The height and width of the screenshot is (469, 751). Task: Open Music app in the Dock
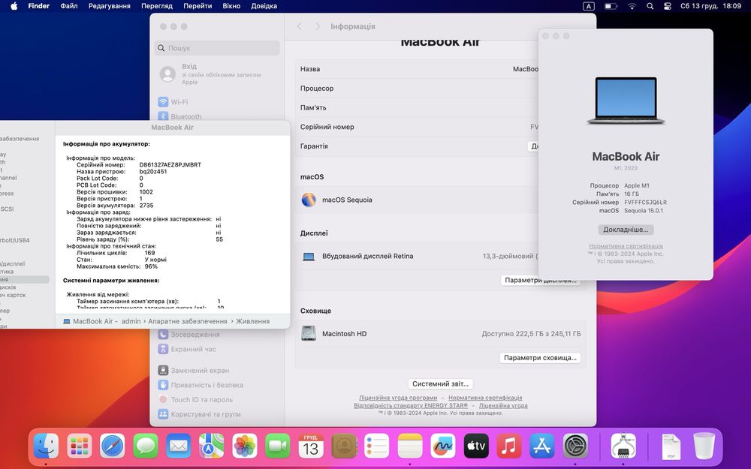tap(508, 446)
